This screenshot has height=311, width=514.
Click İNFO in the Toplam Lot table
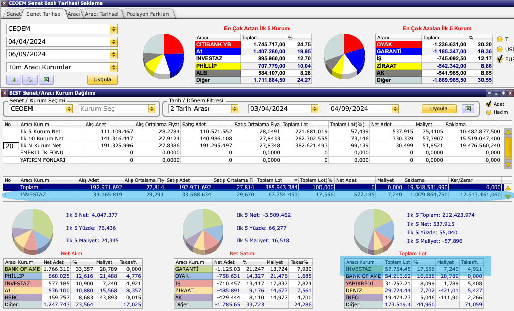click(x=364, y=298)
